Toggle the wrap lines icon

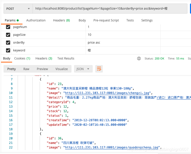point(99,69)
